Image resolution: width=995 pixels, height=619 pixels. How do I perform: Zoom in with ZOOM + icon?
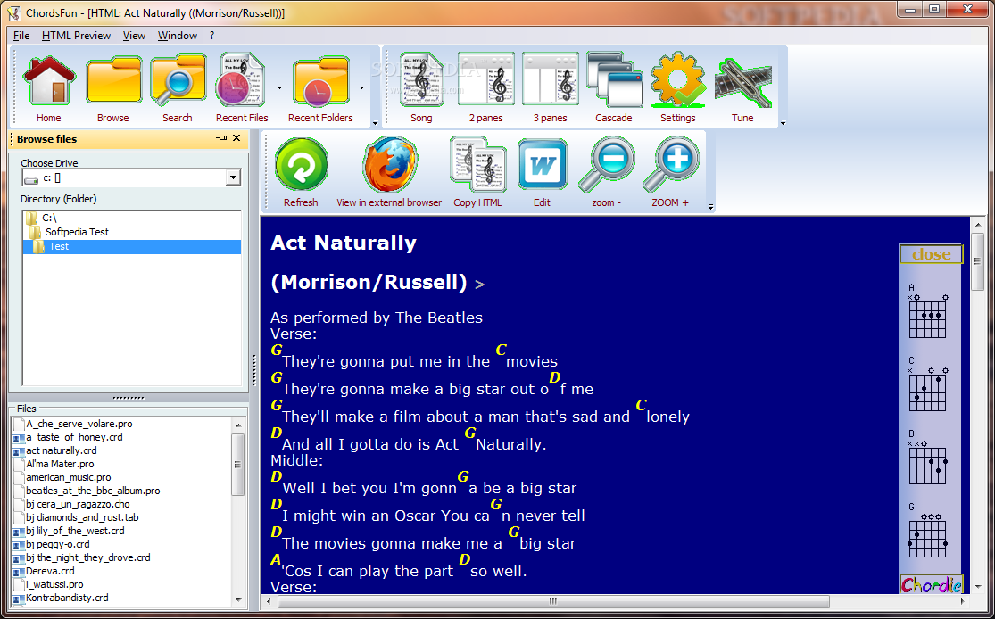pos(670,165)
